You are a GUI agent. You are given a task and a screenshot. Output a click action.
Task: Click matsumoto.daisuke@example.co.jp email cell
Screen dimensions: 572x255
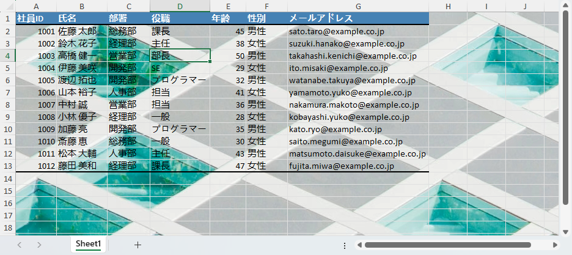(358, 153)
